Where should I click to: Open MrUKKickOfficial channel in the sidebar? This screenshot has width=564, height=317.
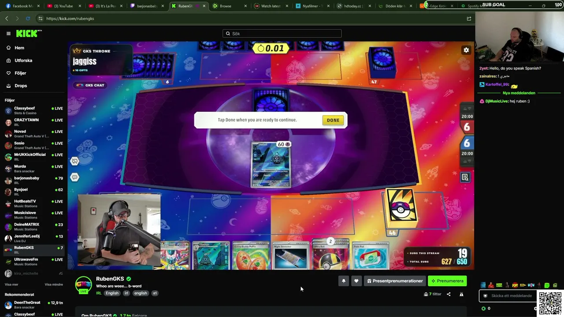(33, 157)
